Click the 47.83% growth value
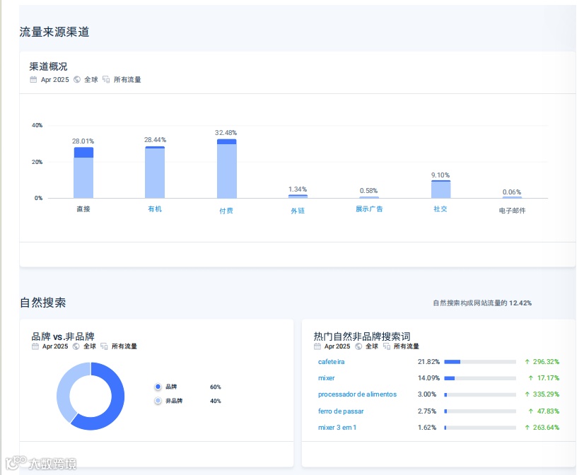This screenshot has width=584, height=475. point(548,411)
